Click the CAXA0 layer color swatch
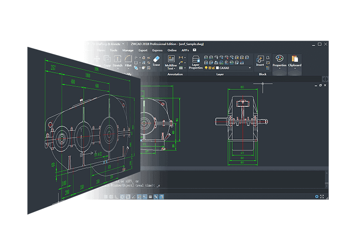Image resolution: width=358 pixels, height=230 pixels. click(x=217, y=68)
